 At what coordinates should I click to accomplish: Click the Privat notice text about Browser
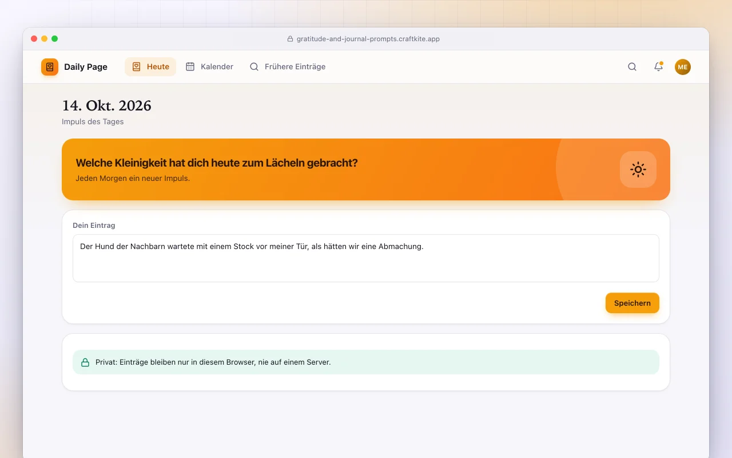tap(213, 362)
